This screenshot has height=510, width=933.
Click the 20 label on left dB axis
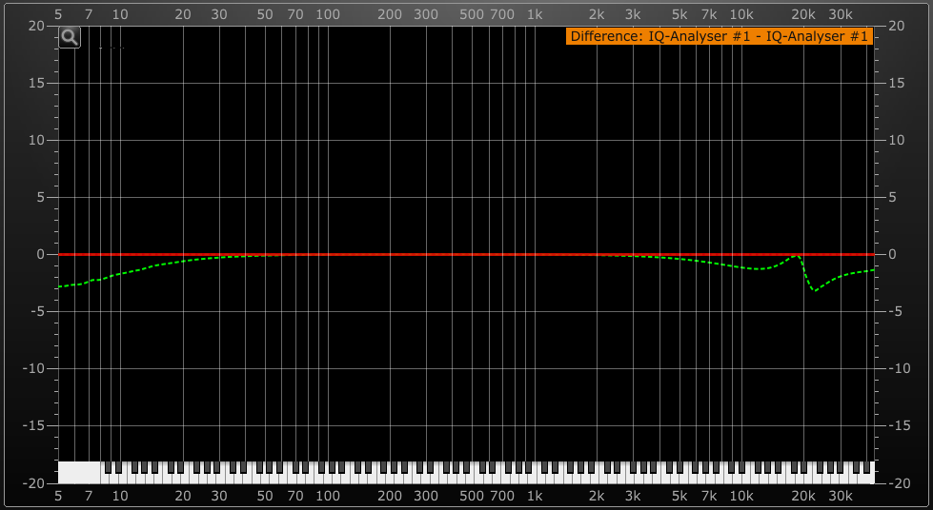tap(37, 27)
